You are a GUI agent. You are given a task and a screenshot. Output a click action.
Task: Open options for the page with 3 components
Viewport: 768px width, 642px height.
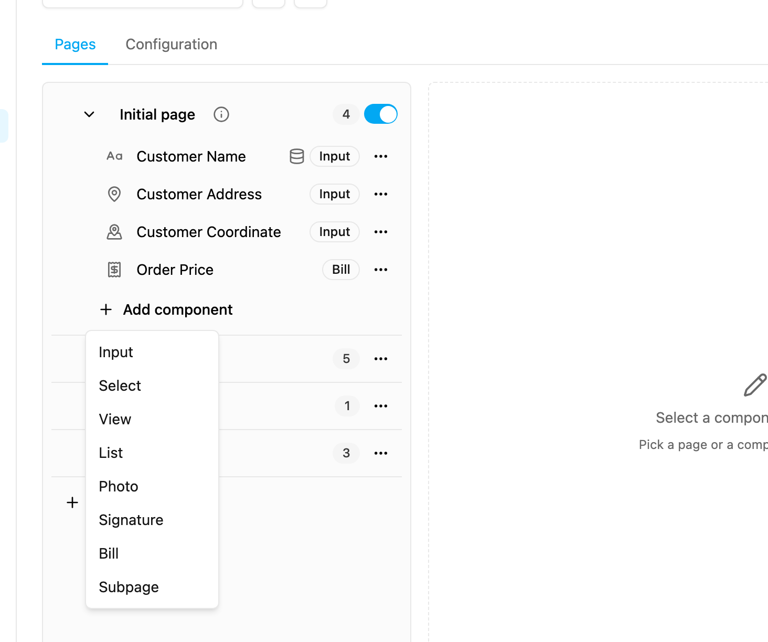pos(381,453)
